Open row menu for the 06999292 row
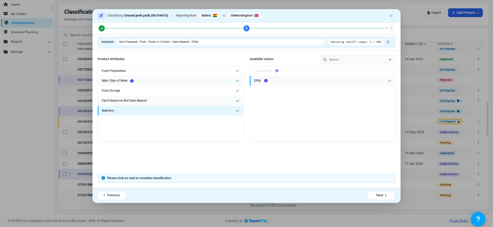This screenshot has height=227, width=493. [478, 174]
